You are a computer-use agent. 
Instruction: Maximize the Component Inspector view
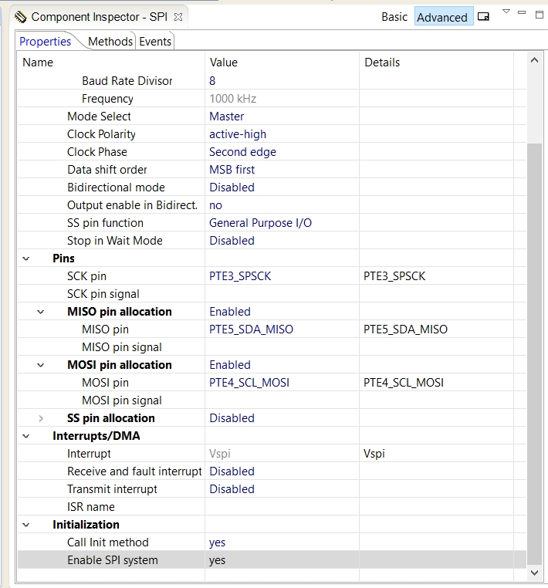(540, 15)
